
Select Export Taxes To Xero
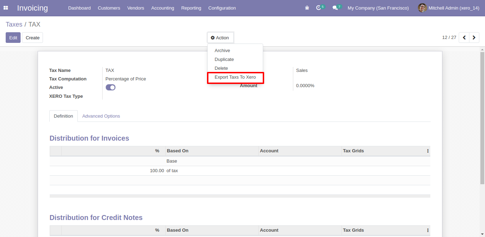(235, 77)
